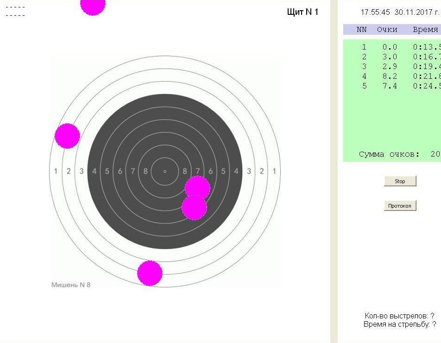Click the Время column header

click(425, 30)
